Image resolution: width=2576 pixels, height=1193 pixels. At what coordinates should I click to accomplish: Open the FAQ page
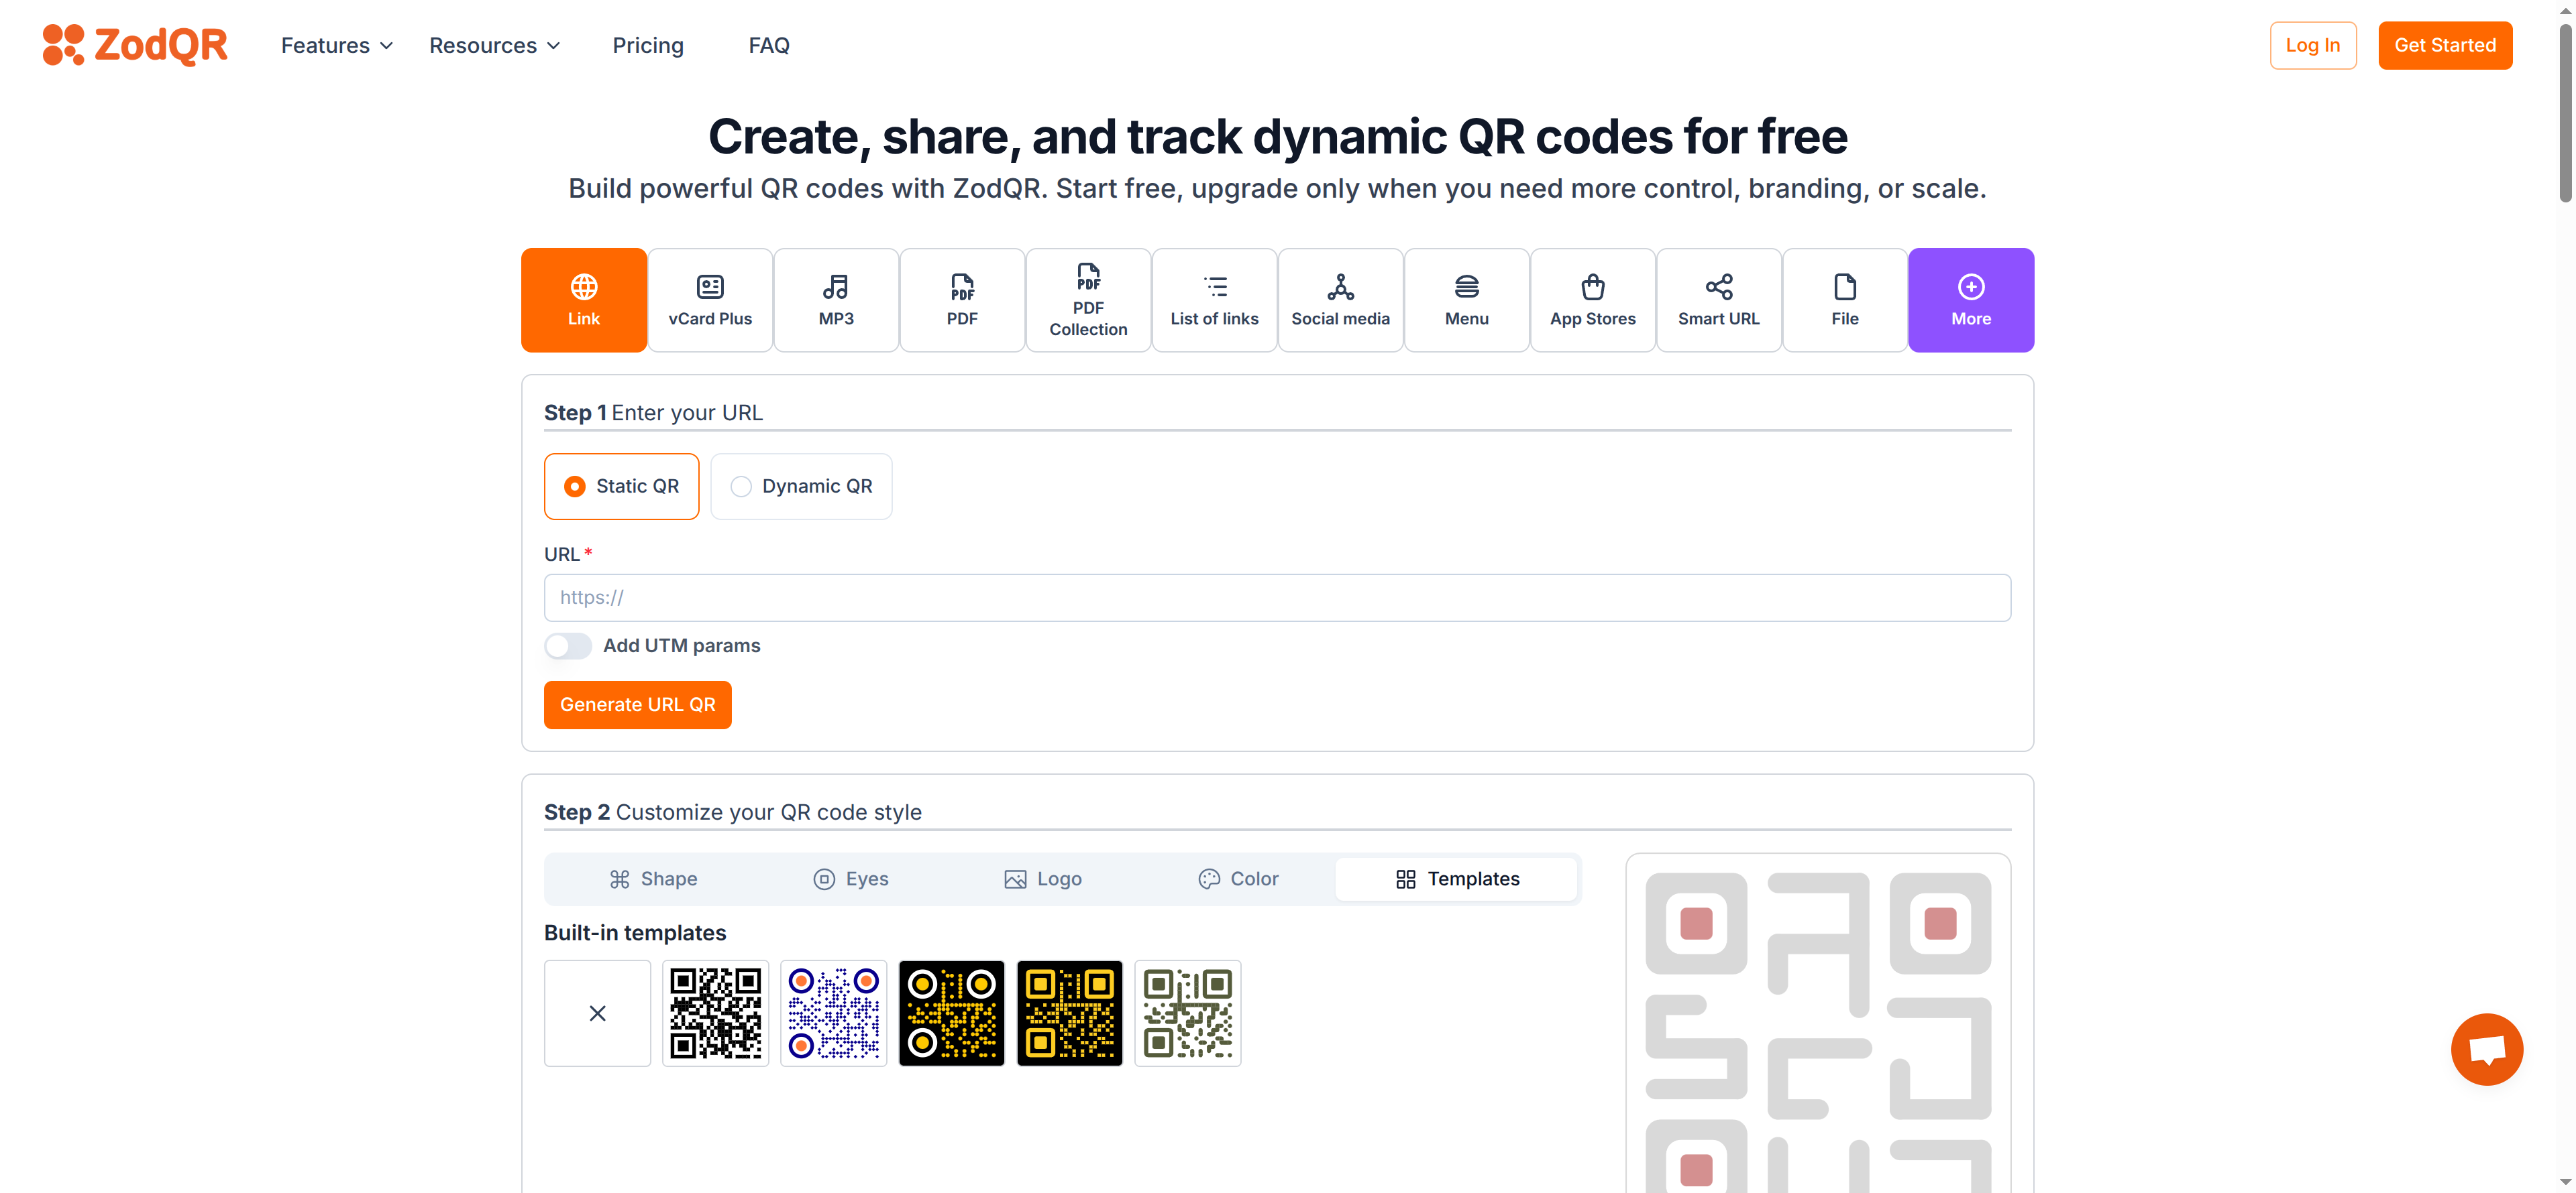[x=769, y=45]
